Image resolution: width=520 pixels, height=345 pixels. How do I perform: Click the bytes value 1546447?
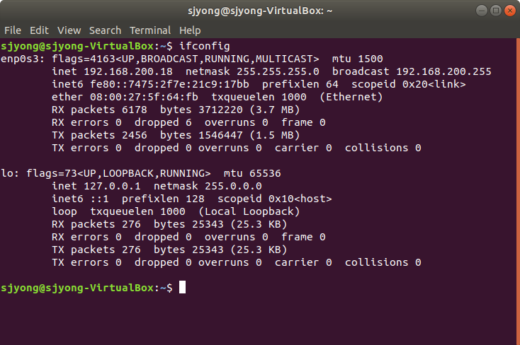(x=220, y=135)
